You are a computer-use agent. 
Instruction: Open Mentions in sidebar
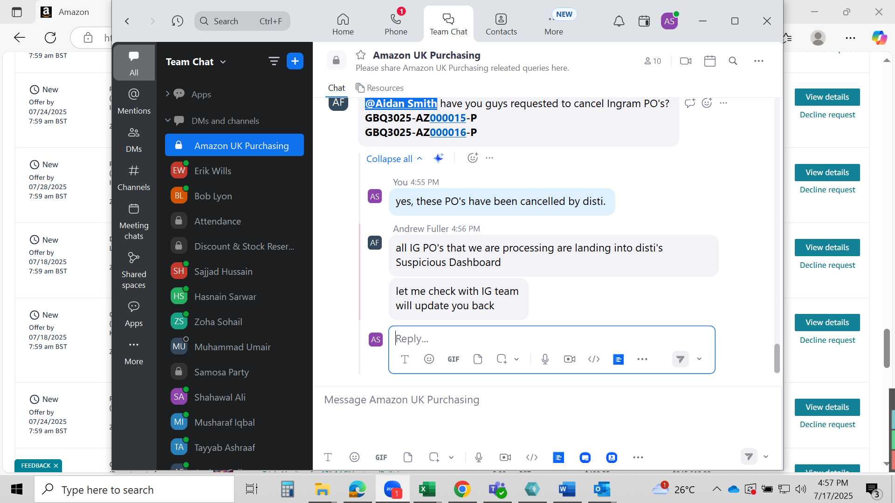click(134, 101)
